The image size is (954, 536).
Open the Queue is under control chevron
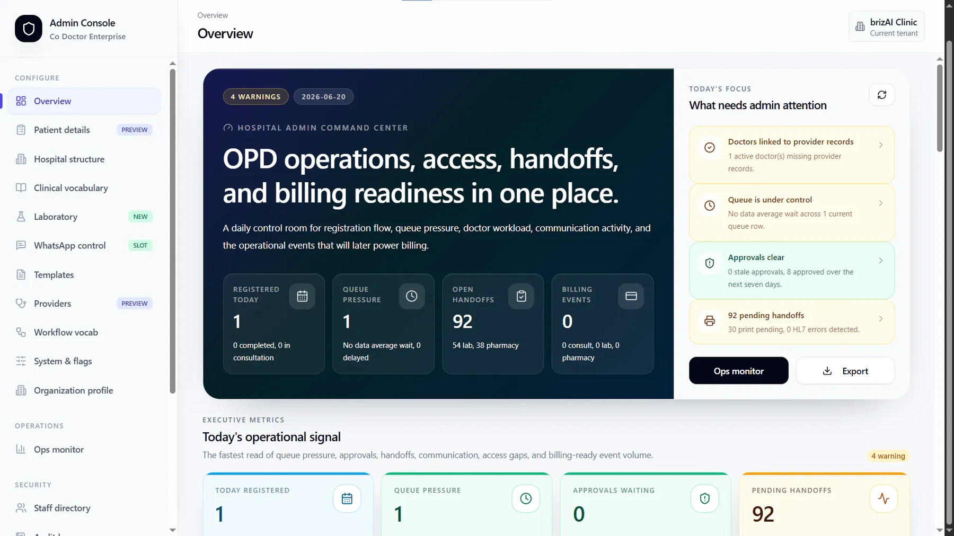pyautogui.click(x=881, y=203)
